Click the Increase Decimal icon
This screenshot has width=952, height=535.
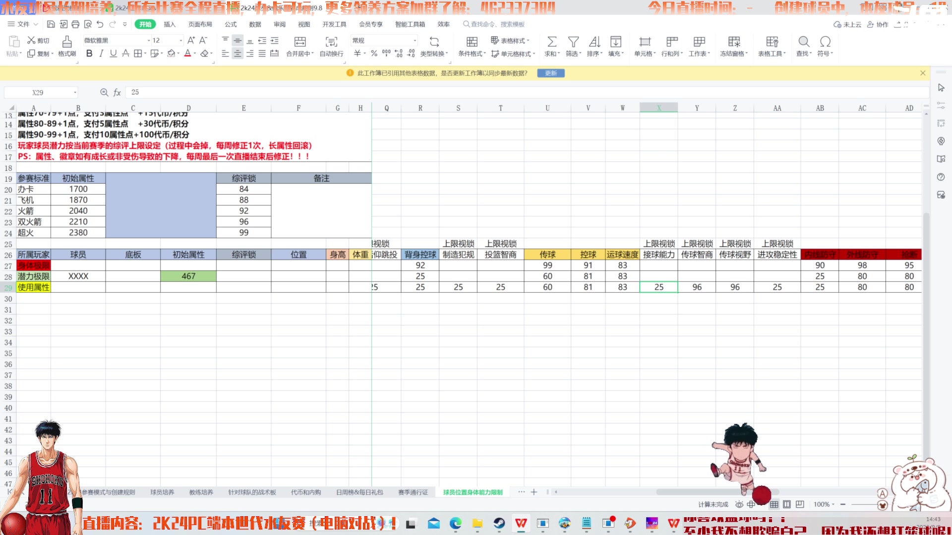click(399, 53)
